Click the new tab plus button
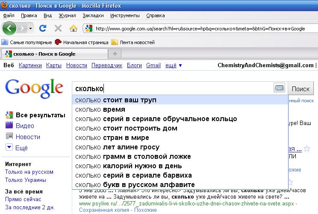Viewport: 318px width, 214px height. 115,54
